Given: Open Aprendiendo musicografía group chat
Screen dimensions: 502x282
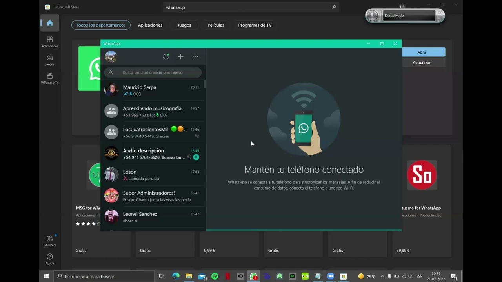Looking at the screenshot, I should (153, 111).
